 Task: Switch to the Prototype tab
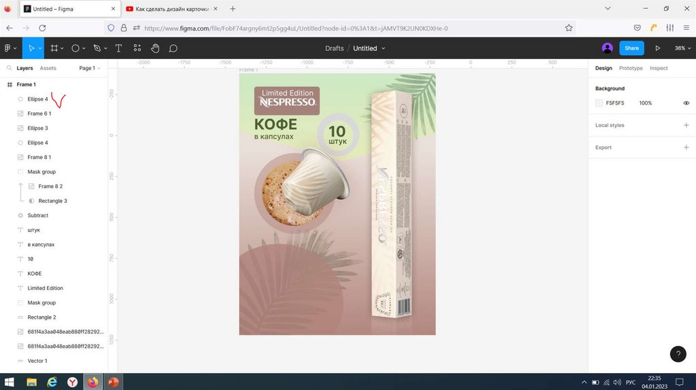click(631, 69)
